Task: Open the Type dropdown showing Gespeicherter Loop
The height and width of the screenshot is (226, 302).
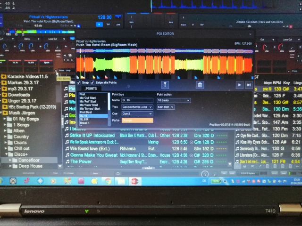Action: click(x=137, y=107)
